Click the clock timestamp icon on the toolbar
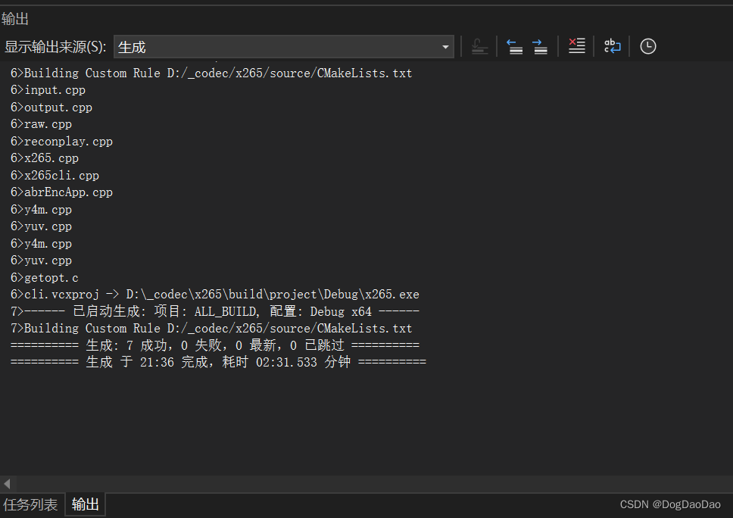 tap(647, 46)
